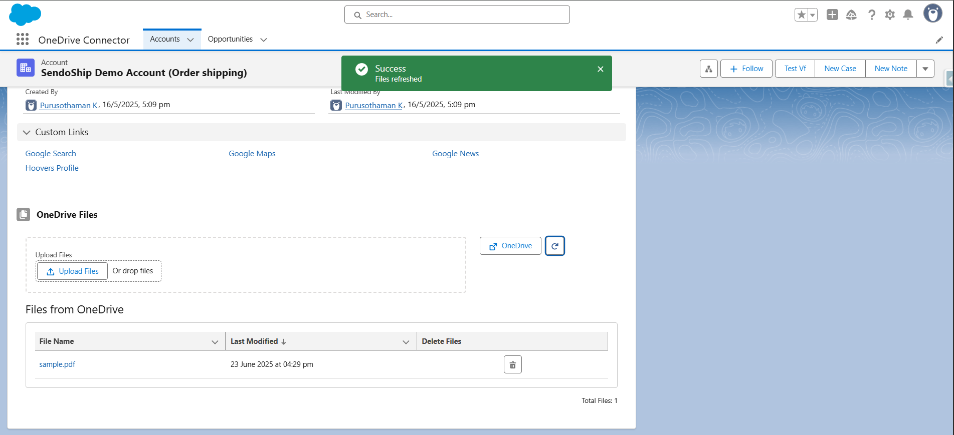This screenshot has height=435, width=954.
Task: Click the 23 June 2025 modified date
Action: click(272, 364)
